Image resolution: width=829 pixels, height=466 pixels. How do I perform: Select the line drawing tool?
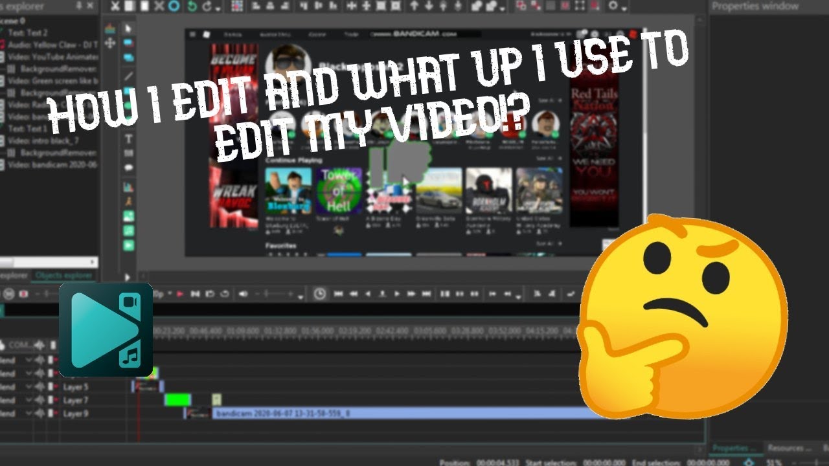pos(128,76)
